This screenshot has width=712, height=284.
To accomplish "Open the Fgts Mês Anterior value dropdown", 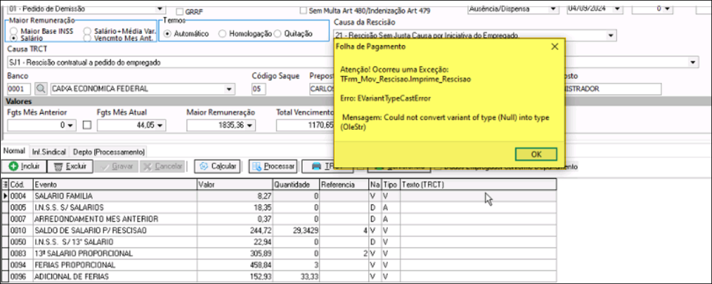I will click(x=70, y=125).
